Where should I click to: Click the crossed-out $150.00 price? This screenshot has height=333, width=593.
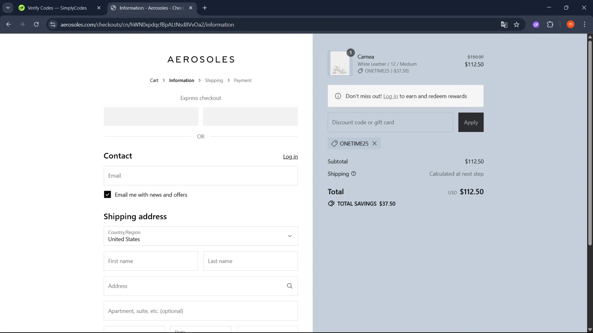475,57
